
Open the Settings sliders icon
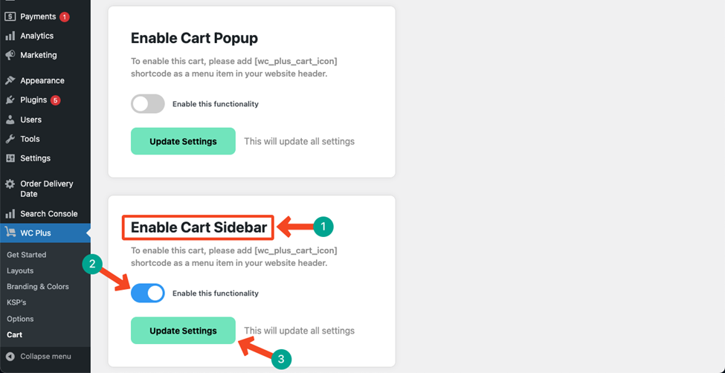10,158
